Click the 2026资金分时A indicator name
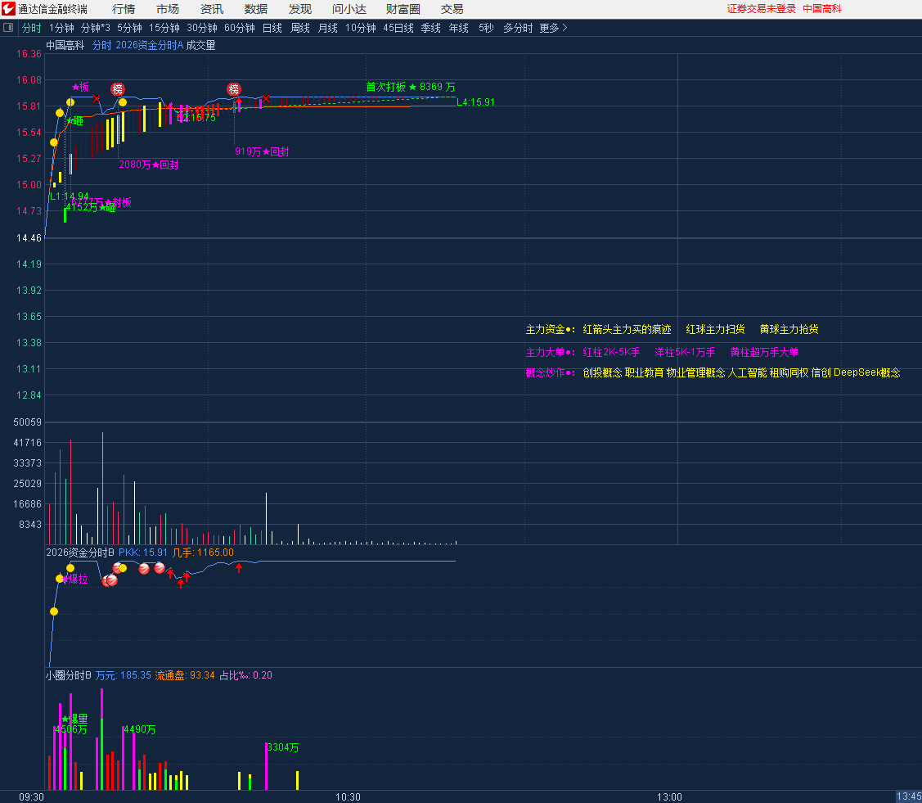This screenshot has width=922, height=803. click(x=150, y=46)
